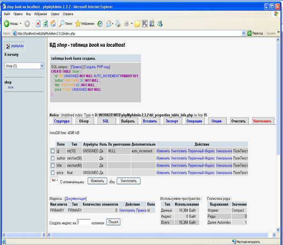Click the Edit with Word toolbar icon

click(x=126, y=24)
